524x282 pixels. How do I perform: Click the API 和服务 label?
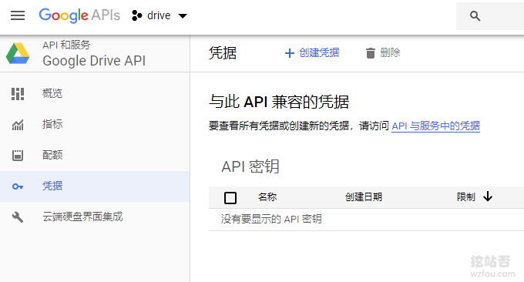coord(66,45)
